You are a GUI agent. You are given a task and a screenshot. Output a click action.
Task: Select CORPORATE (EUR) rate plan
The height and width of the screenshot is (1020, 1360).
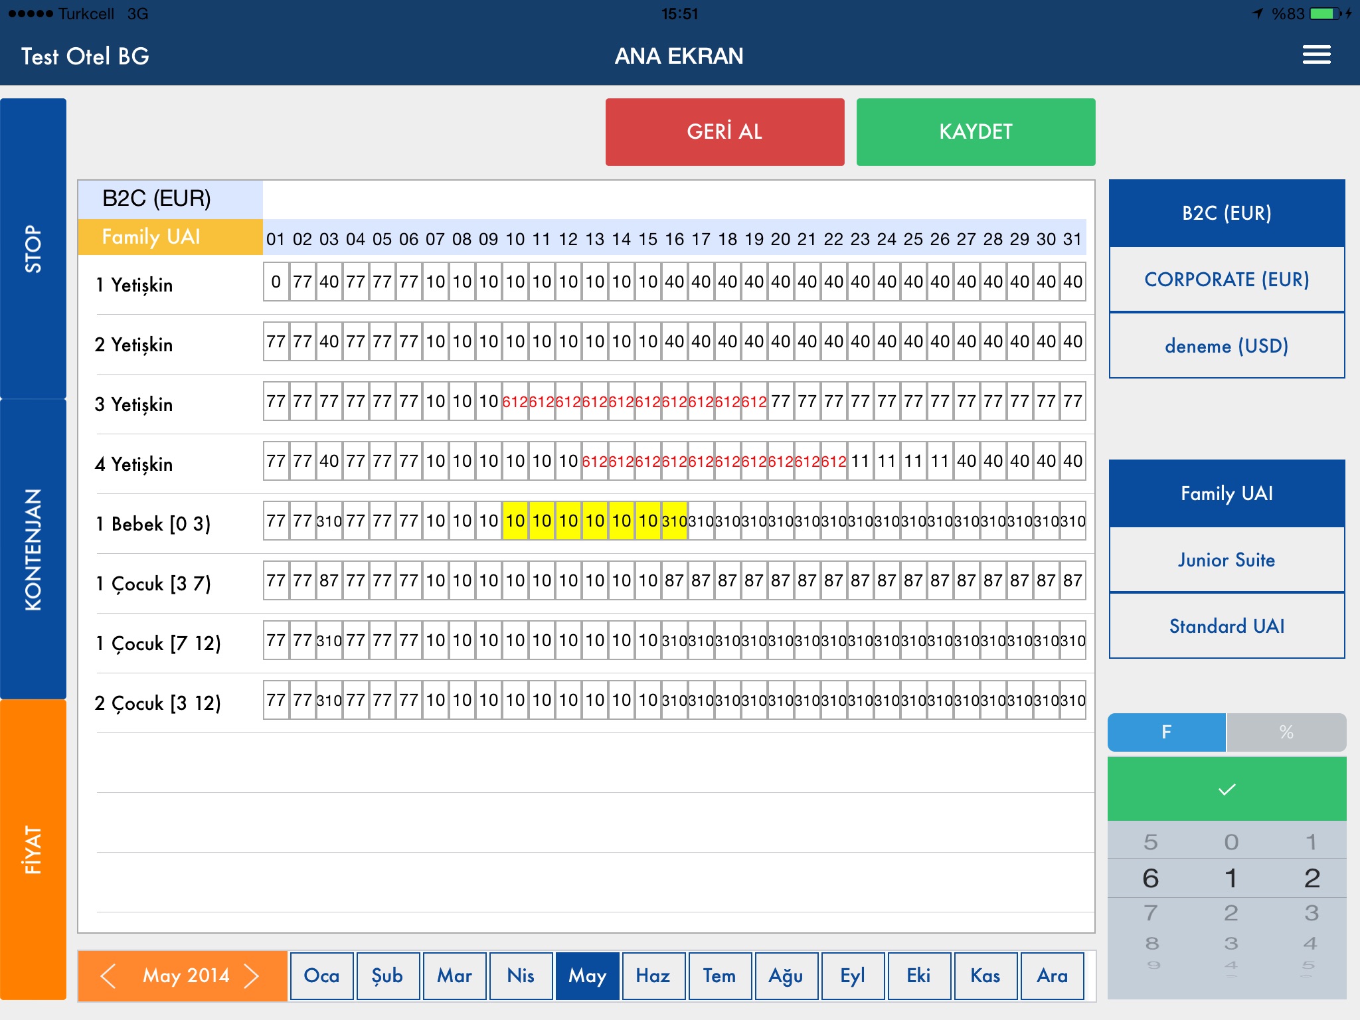[x=1227, y=280]
